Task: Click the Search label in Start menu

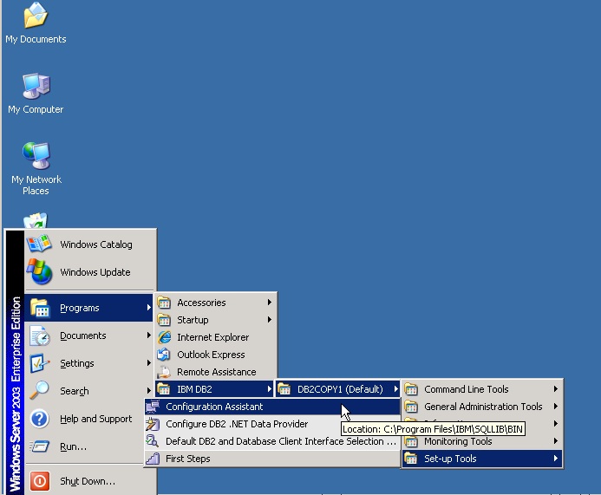Action: tap(75, 391)
